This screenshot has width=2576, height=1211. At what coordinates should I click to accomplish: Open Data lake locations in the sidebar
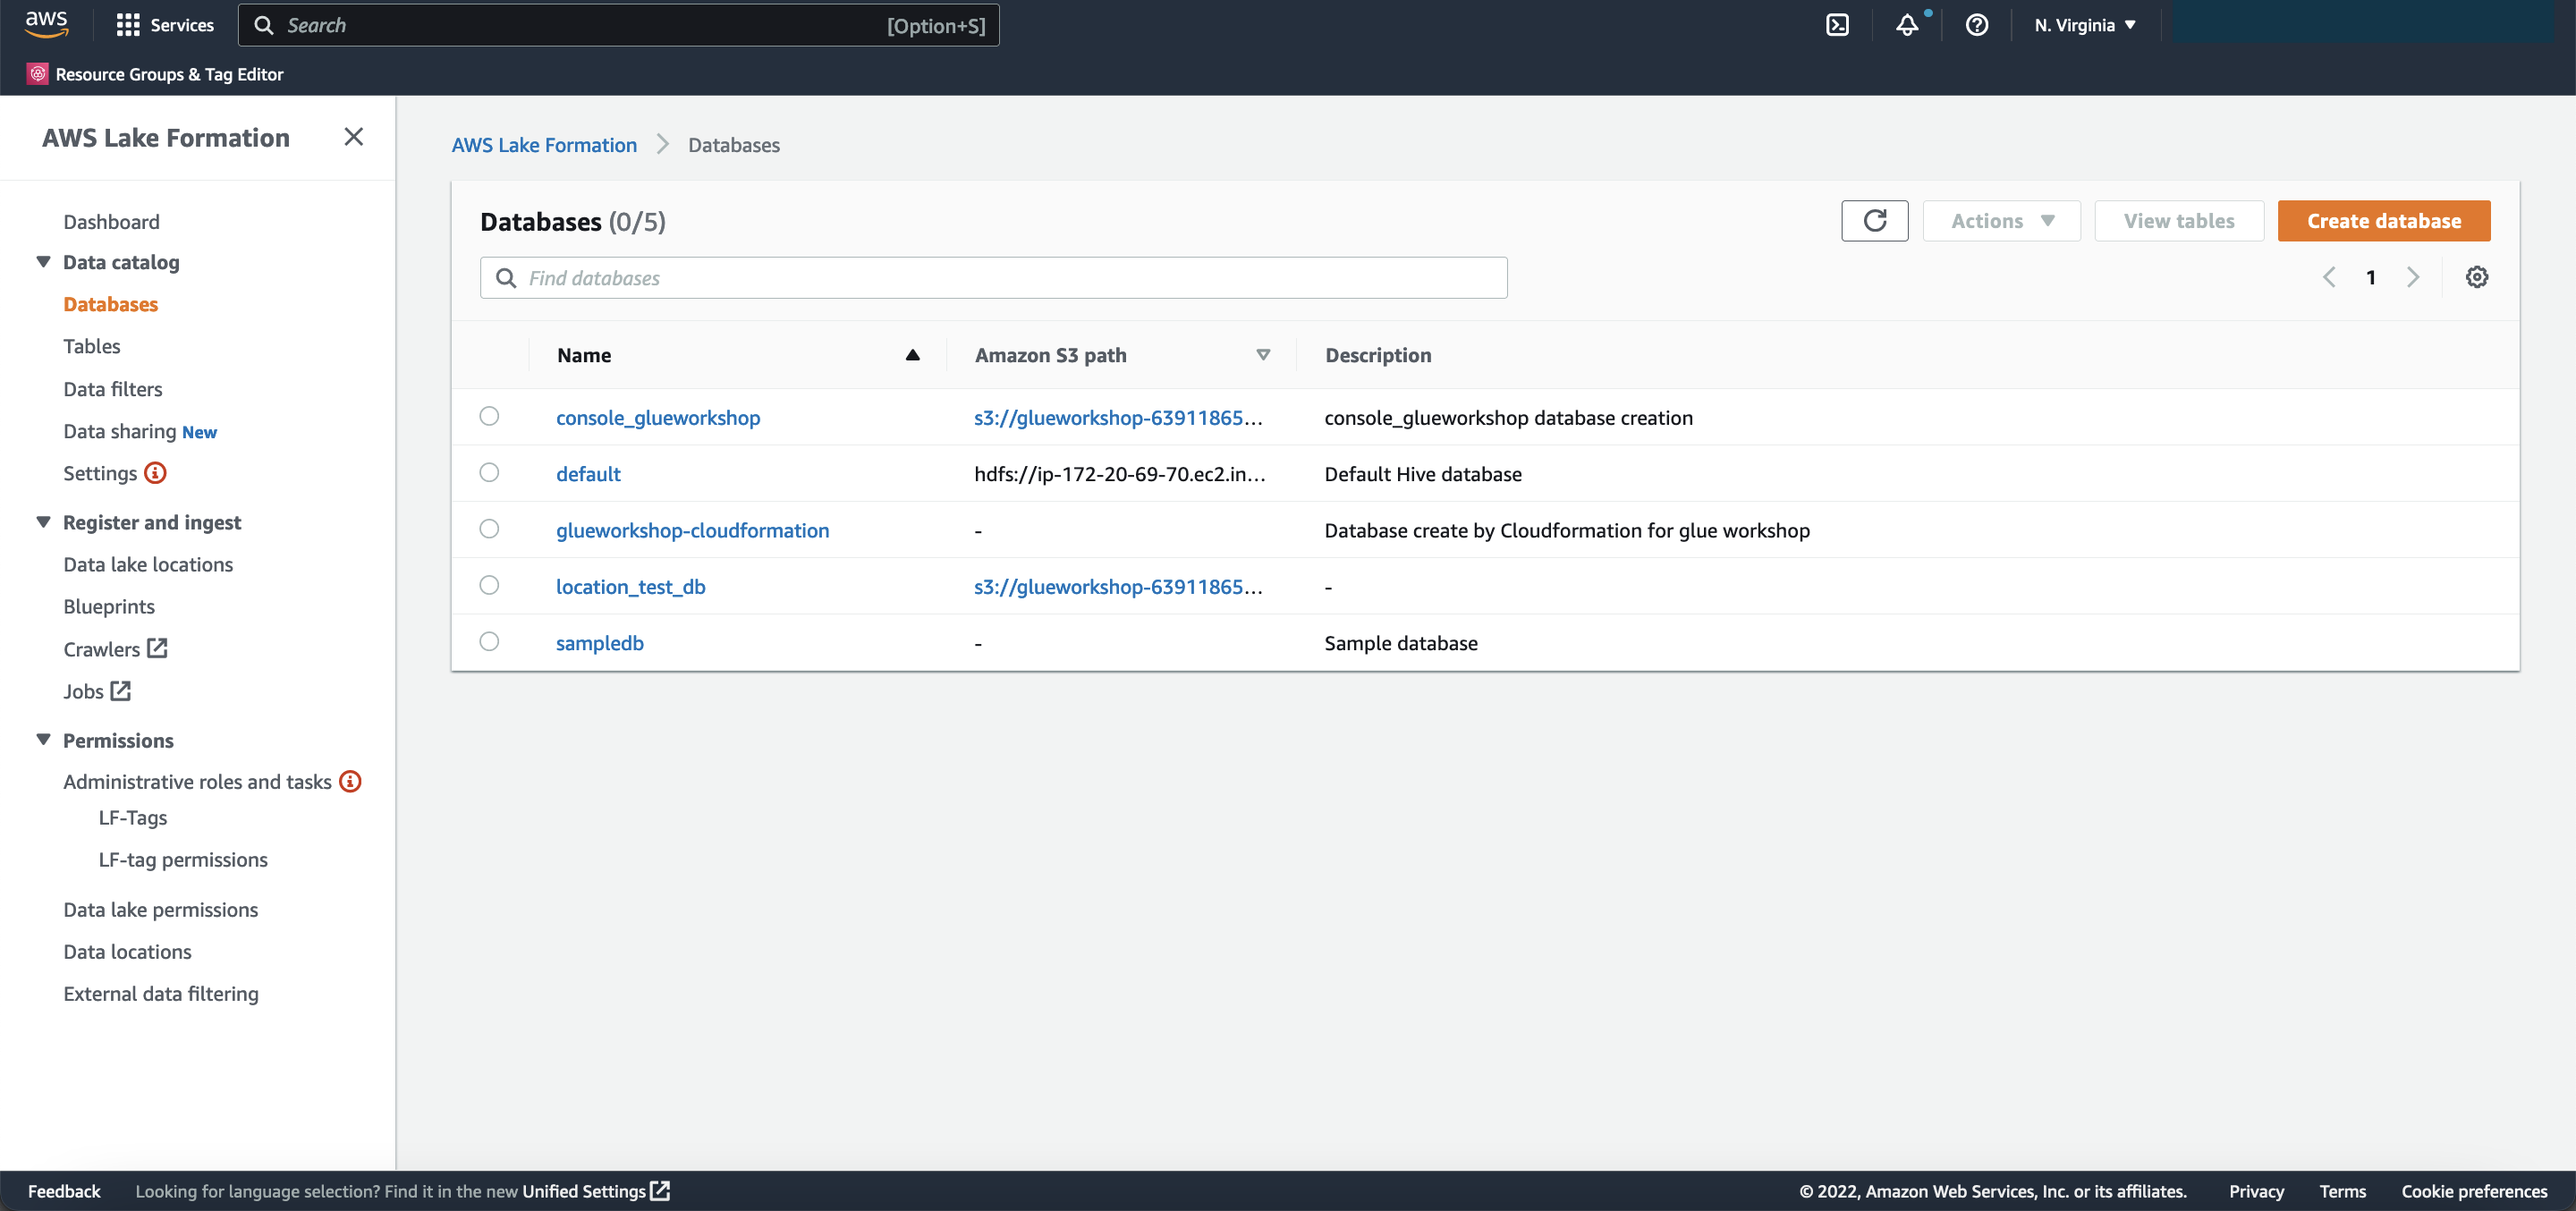(148, 564)
